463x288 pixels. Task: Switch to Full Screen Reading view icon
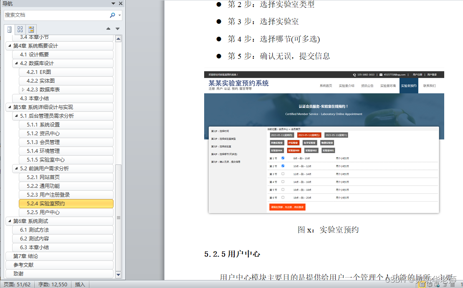[430, 284]
